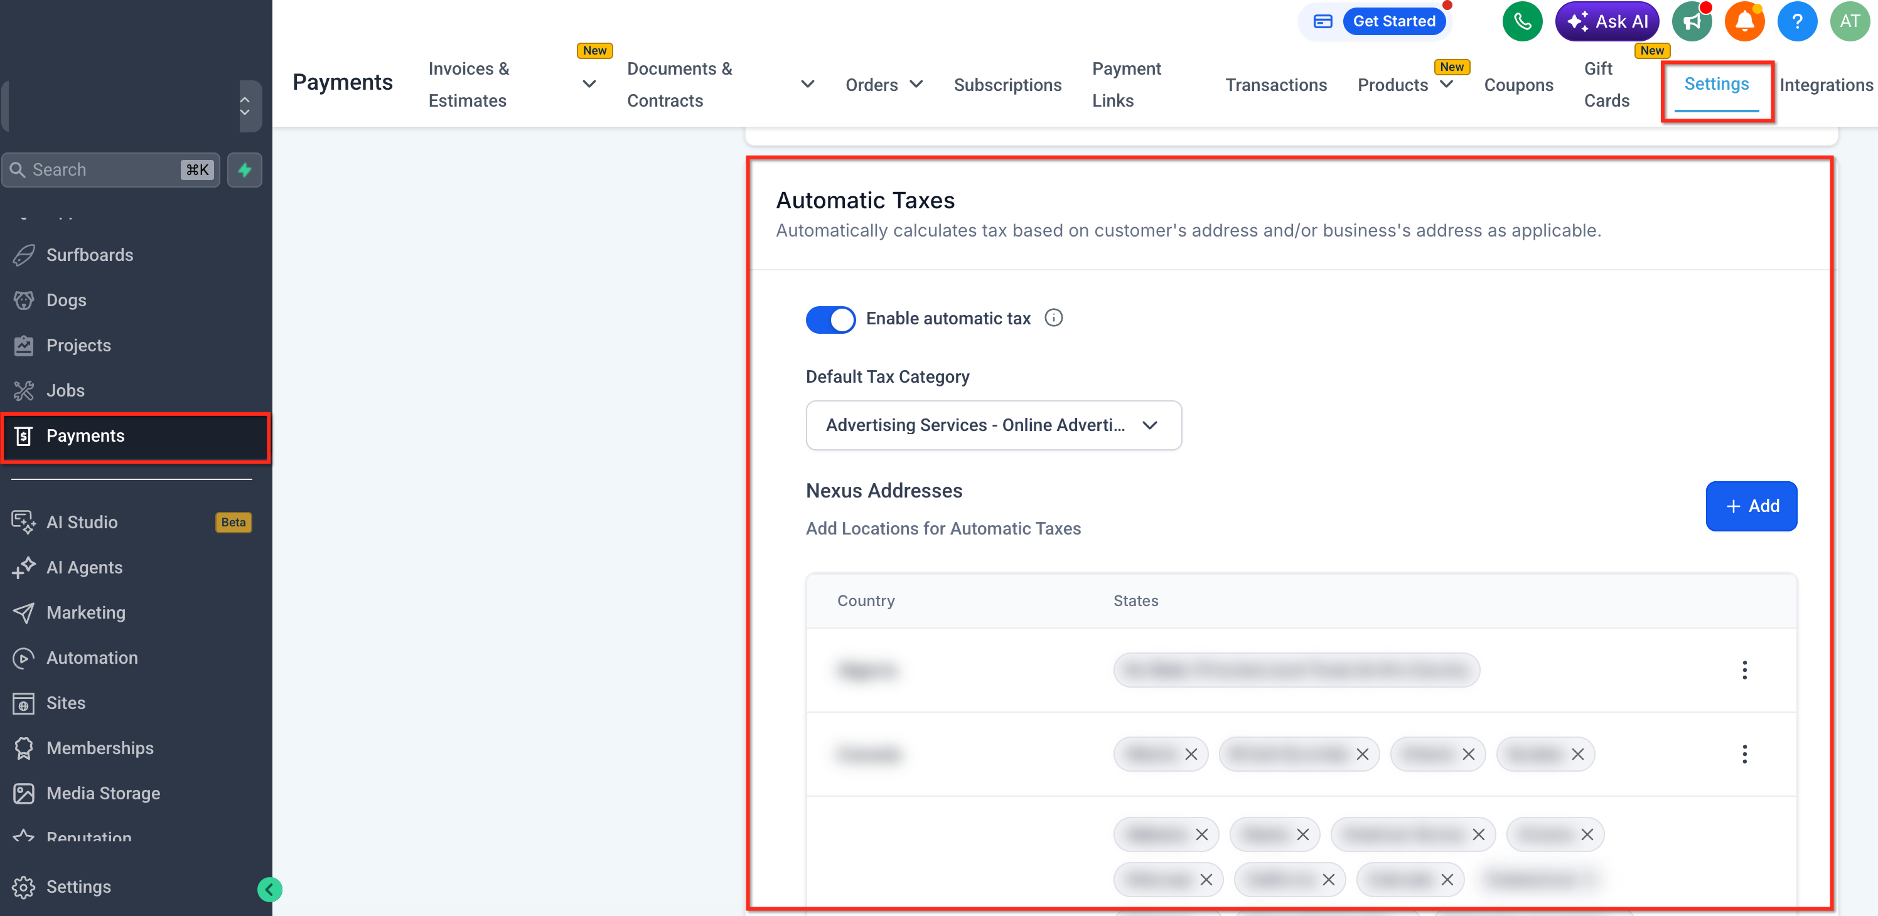Click the green phone dialer icon
Image resolution: width=1878 pixels, height=916 pixels.
tap(1522, 22)
